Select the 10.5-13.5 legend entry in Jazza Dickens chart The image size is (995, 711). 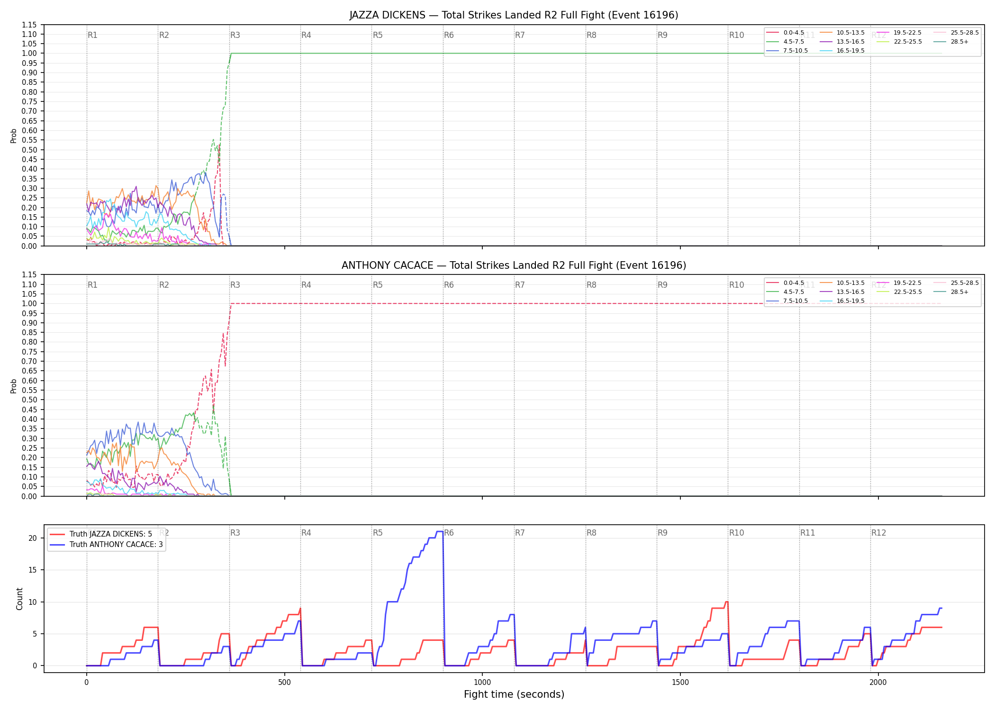click(x=842, y=33)
